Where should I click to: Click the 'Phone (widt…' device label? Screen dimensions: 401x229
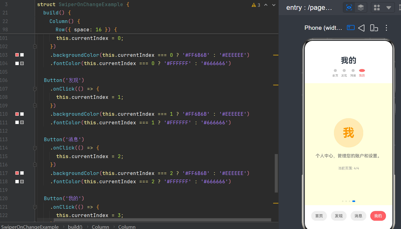[x=323, y=28]
